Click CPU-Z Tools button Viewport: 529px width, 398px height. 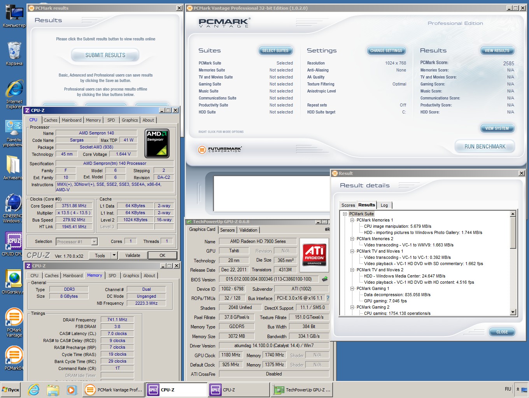pos(100,255)
